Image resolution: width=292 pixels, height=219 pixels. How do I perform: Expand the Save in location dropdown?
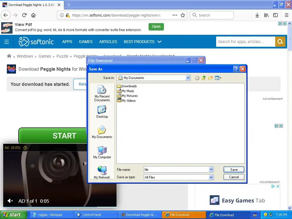tap(188, 78)
